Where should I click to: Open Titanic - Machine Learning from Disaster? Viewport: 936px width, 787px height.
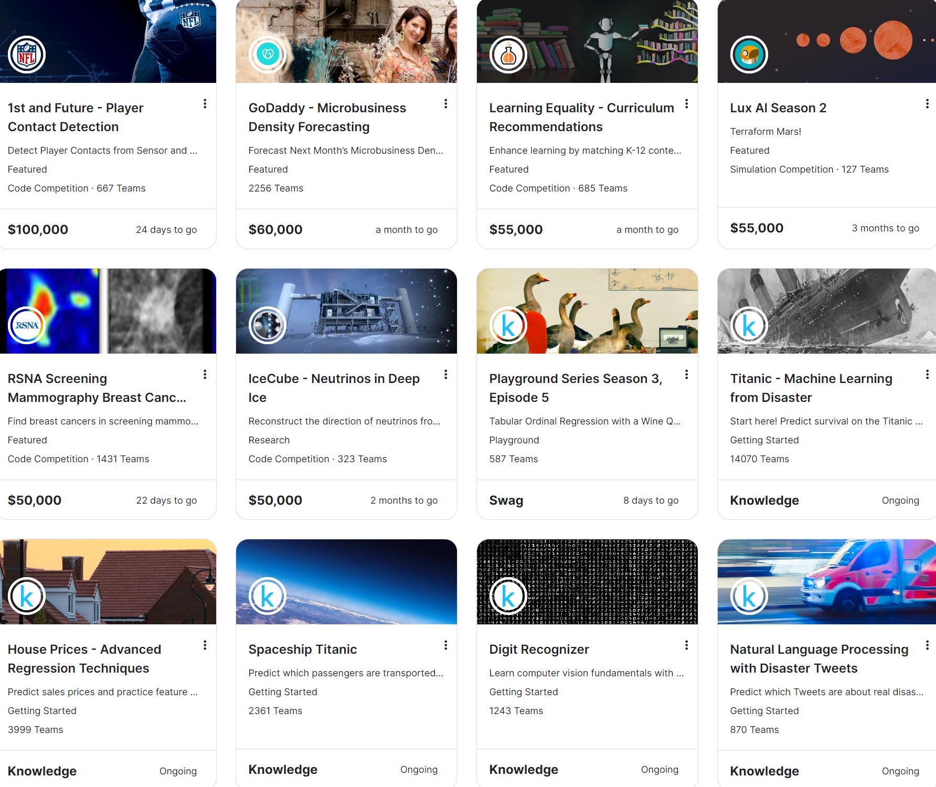tap(811, 388)
